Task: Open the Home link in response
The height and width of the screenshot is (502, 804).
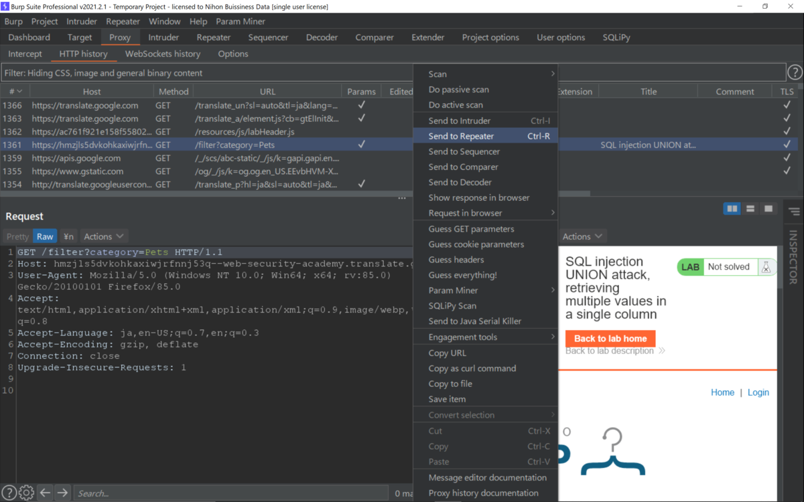Action: point(722,392)
